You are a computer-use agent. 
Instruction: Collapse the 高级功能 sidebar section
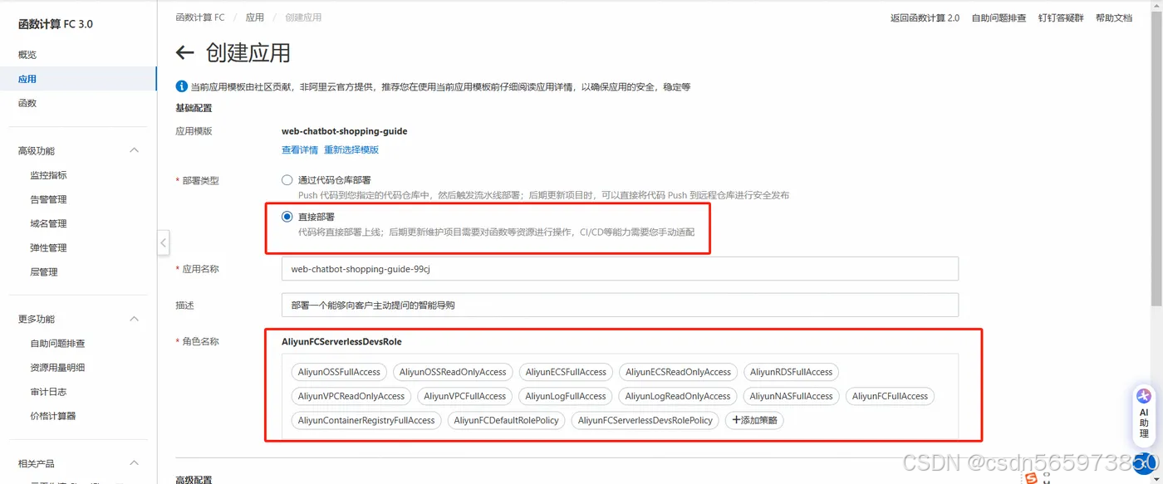(135, 150)
